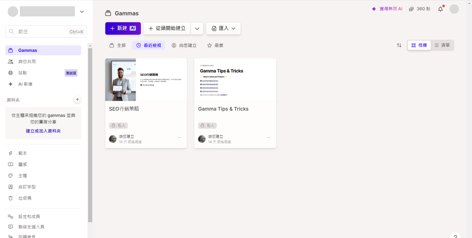472x238 pixels.
Task: Click author avatar on Gamma Tips card
Action: (x=202, y=139)
